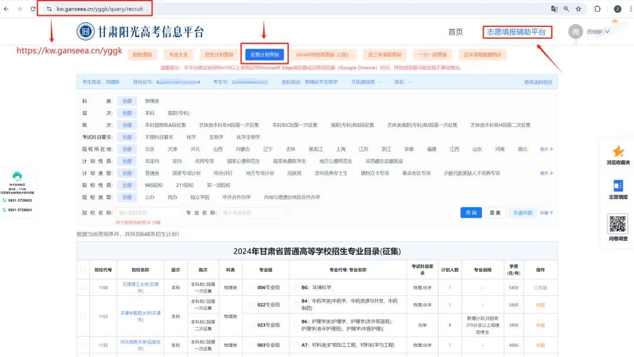Open the 志愿填报 sidebar tool
Image resolution: width=634 pixels, height=357 pixels.
618,188
